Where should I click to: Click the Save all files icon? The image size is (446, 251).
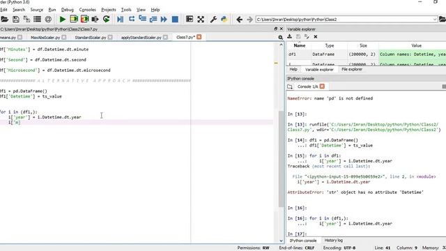pyautogui.click(x=26, y=20)
